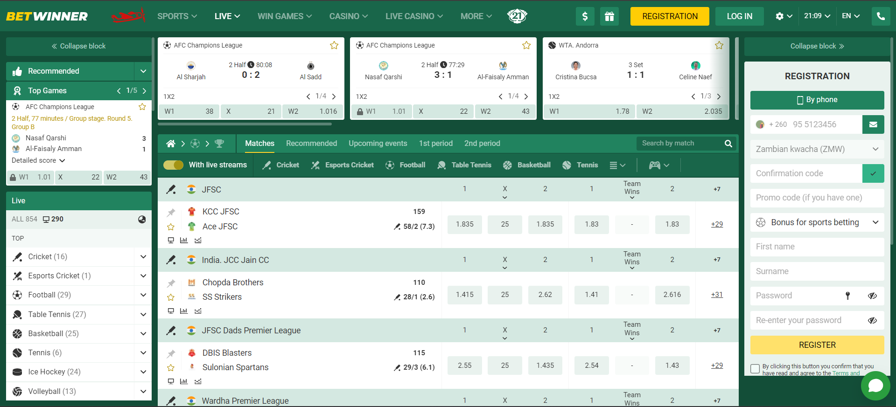Open the gift bonuses icon
Viewport: 896px width, 407px height.
pos(609,16)
